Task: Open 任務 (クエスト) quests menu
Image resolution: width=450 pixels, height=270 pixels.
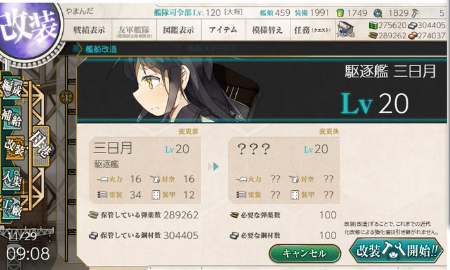Action: pyautogui.click(x=313, y=30)
